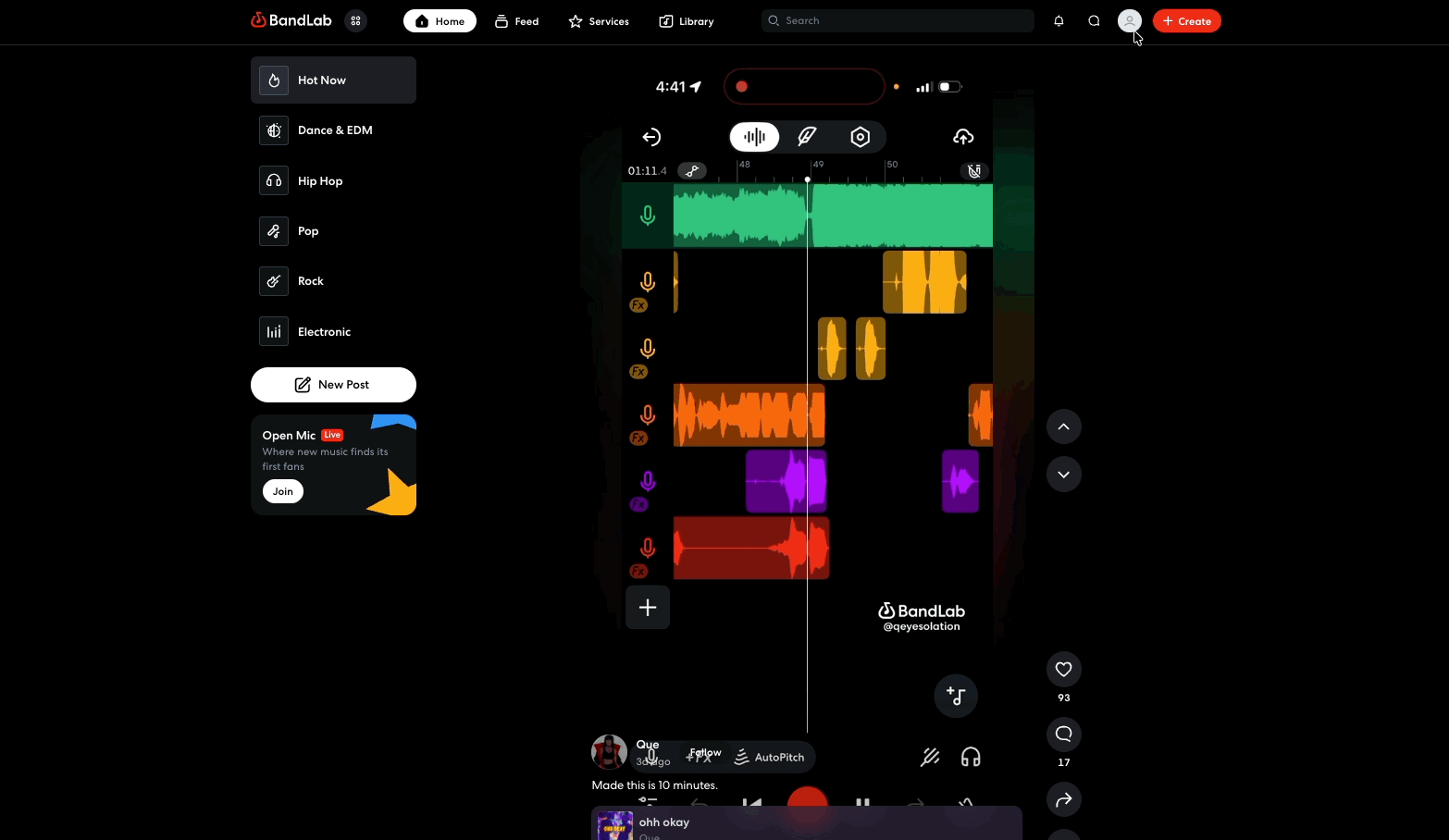Image resolution: width=1449 pixels, height=840 pixels.
Task: Click the caption 'Made this is 10 minutes.'
Action: (x=655, y=785)
